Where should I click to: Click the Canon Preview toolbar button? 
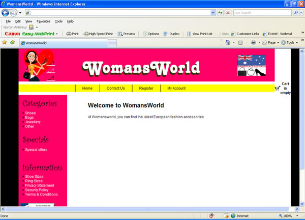click(127, 34)
